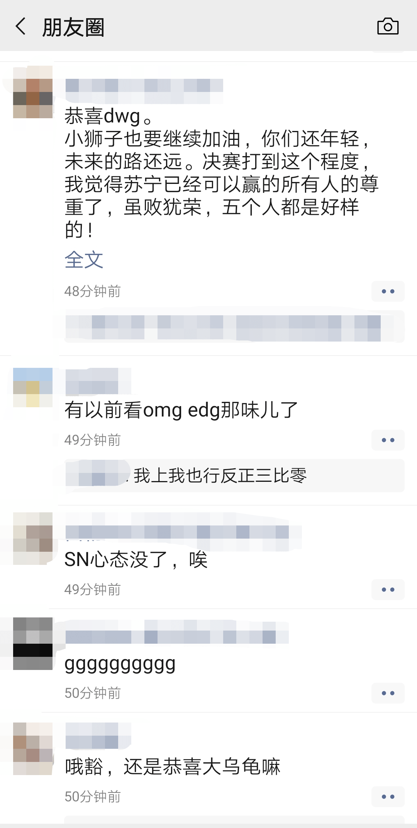Tap the avatar of the 恭喜dwg poster

(x=33, y=92)
